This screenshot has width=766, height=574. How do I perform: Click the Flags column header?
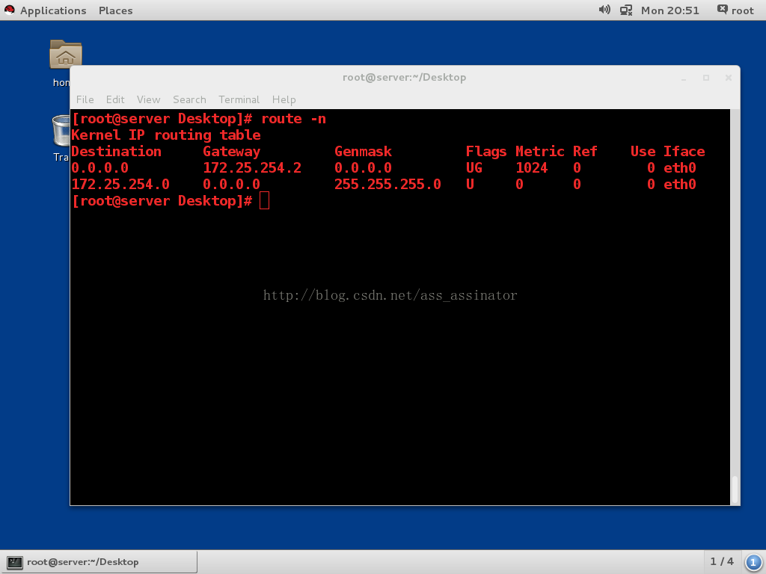(x=486, y=152)
